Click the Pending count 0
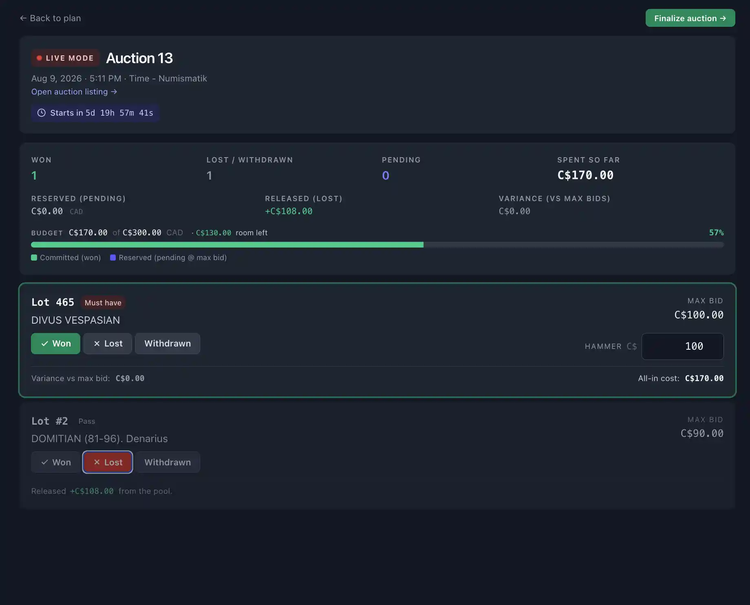The image size is (750, 605). pyautogui.click(x=386, y=176)
